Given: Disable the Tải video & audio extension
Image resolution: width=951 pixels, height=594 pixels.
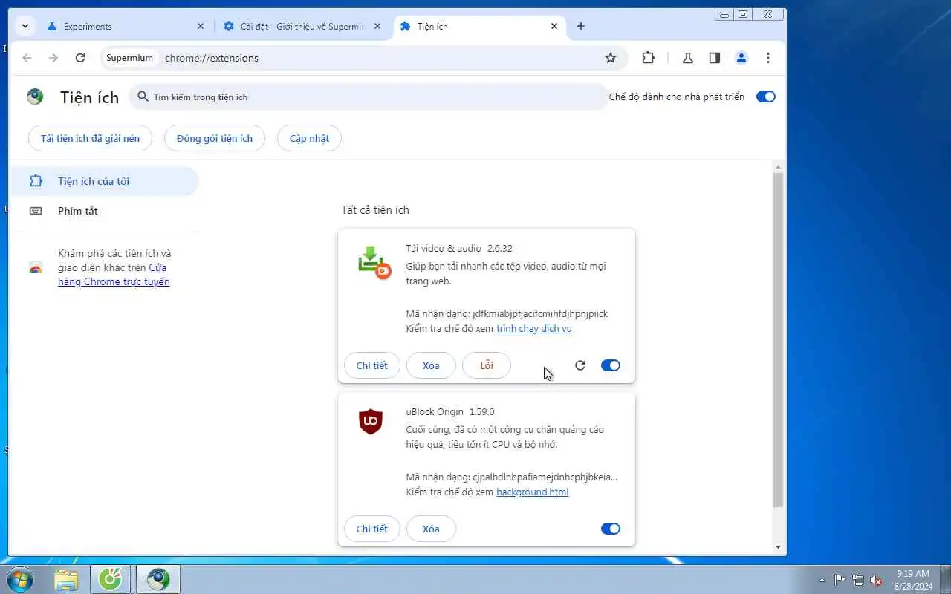Looking at the screenshot, I should [x=610, y=365].
